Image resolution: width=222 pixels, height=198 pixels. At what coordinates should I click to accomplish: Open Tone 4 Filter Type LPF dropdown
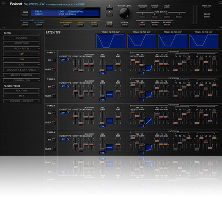coord(65,139)
